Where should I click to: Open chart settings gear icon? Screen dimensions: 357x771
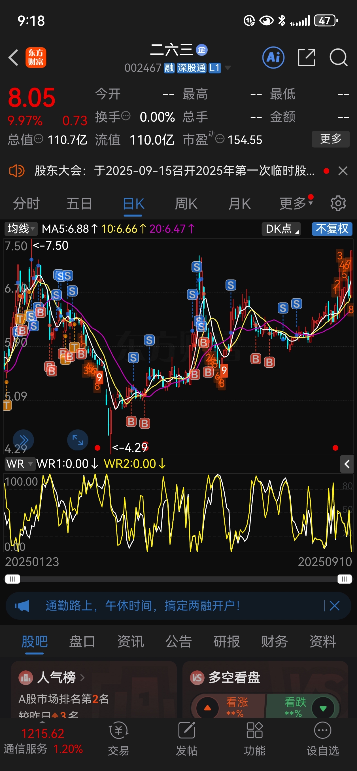[338, 204]
